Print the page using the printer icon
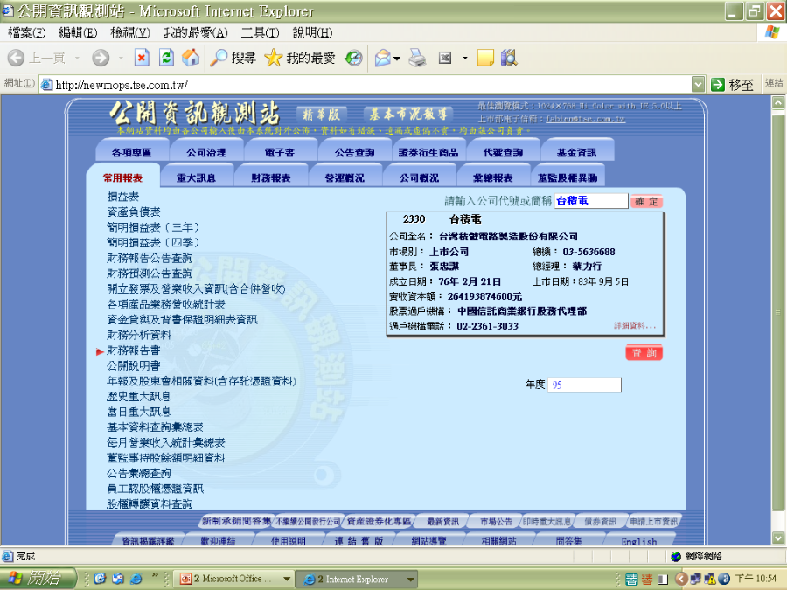This screenshot has height=590, width=787. [x=417, y=59]
